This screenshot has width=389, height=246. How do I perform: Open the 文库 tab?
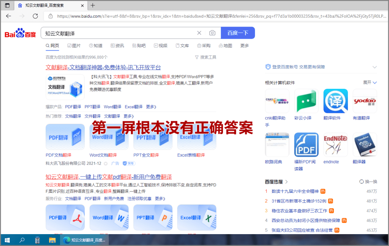(182, 46)
